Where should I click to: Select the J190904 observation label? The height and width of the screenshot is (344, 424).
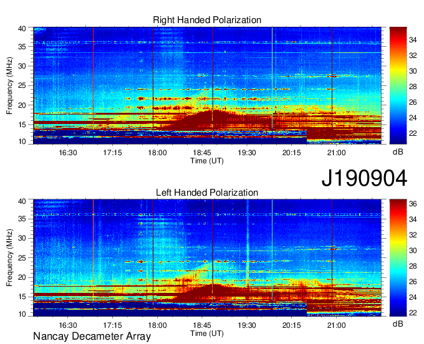coord(364,178)
